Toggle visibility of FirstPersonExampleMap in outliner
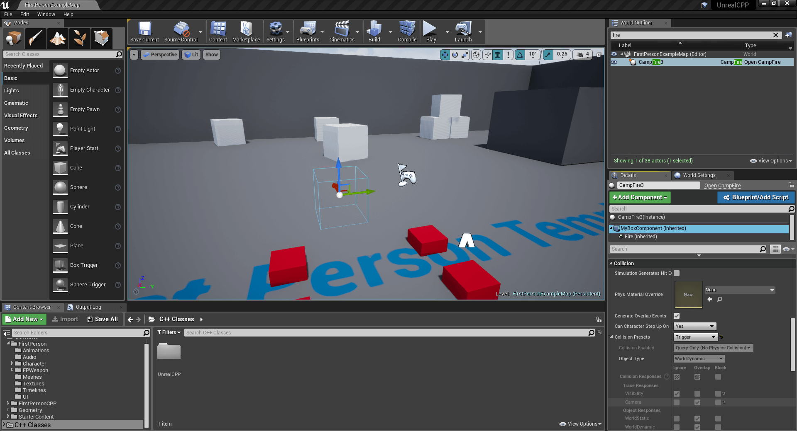The height and width of the screenshot is (431, 797). tap(614, 54)
